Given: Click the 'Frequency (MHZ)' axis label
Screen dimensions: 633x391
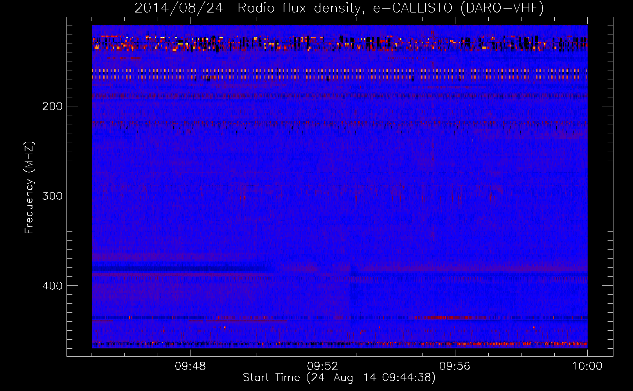Looking at the screenshot, I should pyautogui.click(x=29, y=187).
